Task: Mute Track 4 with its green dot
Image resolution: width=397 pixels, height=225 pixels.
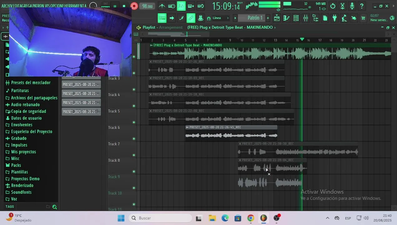Action: click(134, 106)
